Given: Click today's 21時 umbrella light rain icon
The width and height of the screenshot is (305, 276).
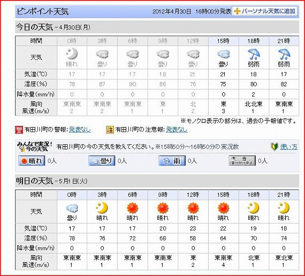Looking at the screenshot, I should (x=284, y=54).
